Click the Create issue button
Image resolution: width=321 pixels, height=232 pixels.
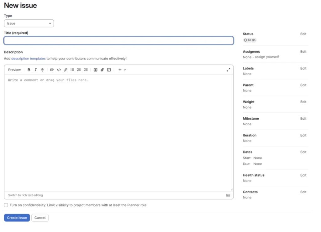[x=17, y=218]
